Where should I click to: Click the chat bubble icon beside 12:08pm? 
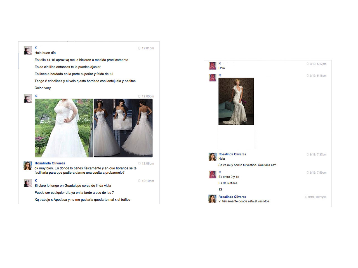click(139, 164)
